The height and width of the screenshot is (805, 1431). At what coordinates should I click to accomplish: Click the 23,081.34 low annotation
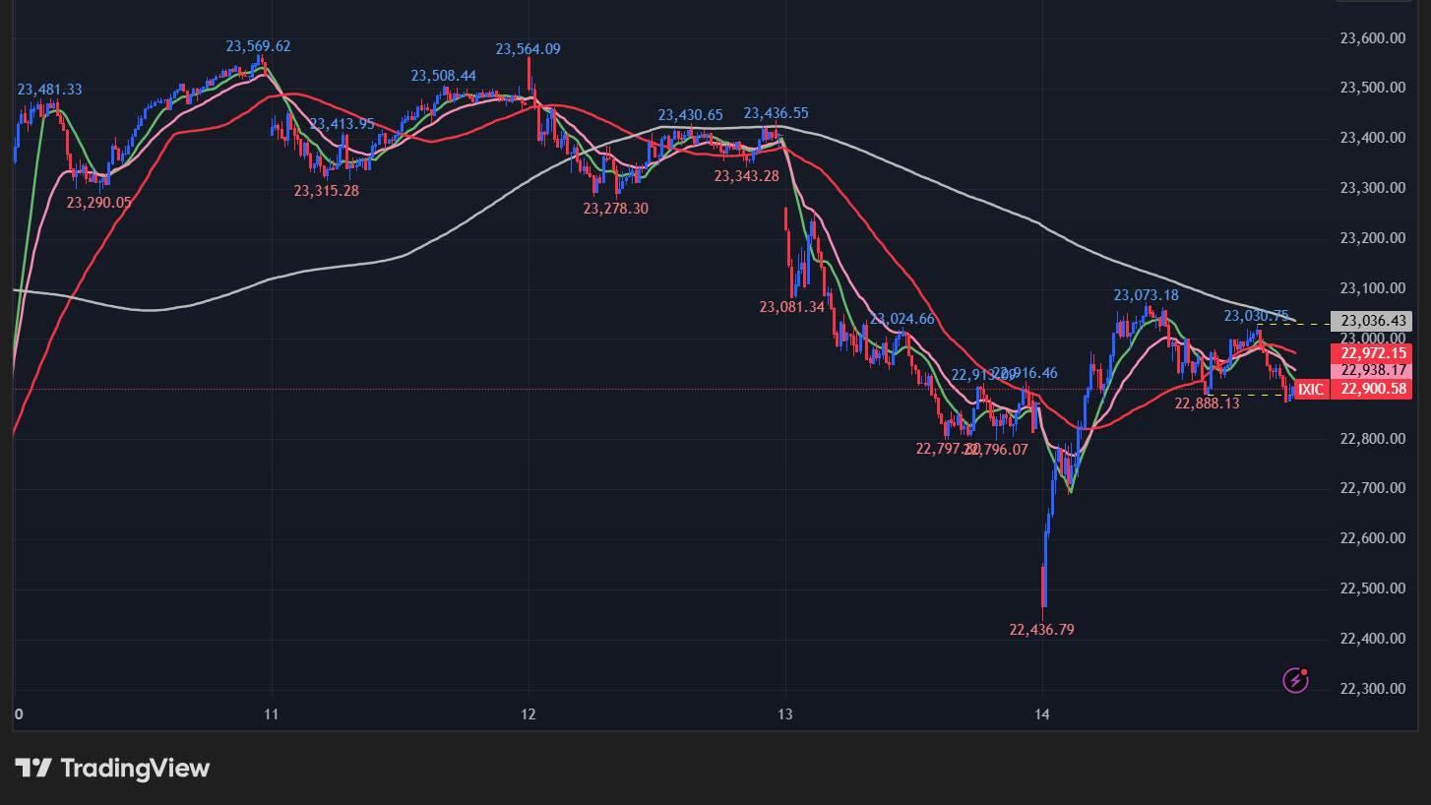click(791, 307)
